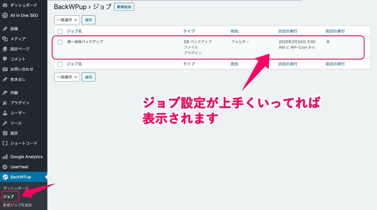Click the bottom 適用 apply button
377x210 pixels.
tap(89, 77)
